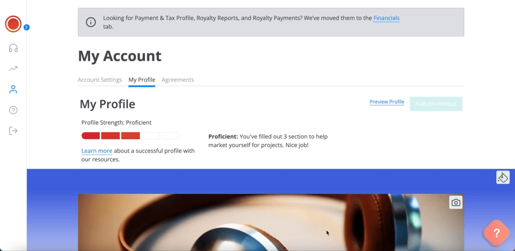This screenshot has width=515, height=251.
Task: Select the person account icon in sidebar
Action: click(x=13, y=90)
